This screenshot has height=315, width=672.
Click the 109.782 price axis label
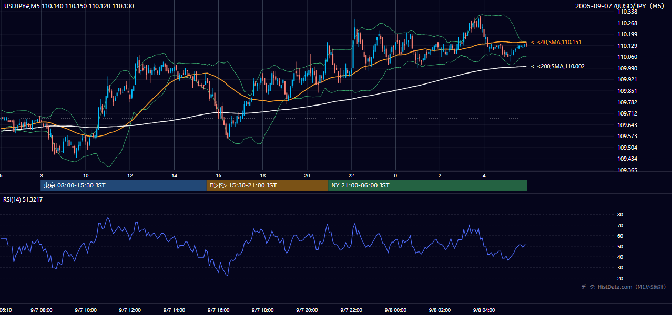pos(628,102)
